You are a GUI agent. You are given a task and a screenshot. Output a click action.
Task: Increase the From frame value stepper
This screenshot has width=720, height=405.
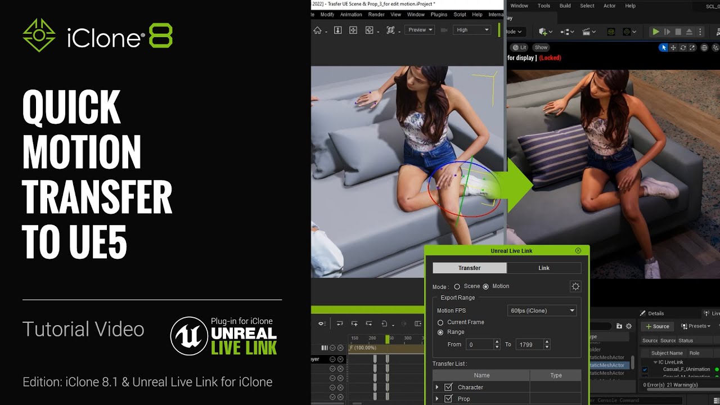point(497,342)
